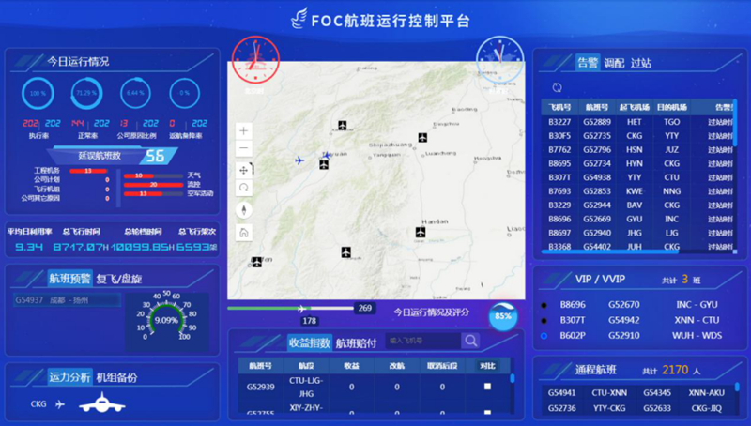
Task: Click airport marker north of Taiyuan
Action: point(342,126)
